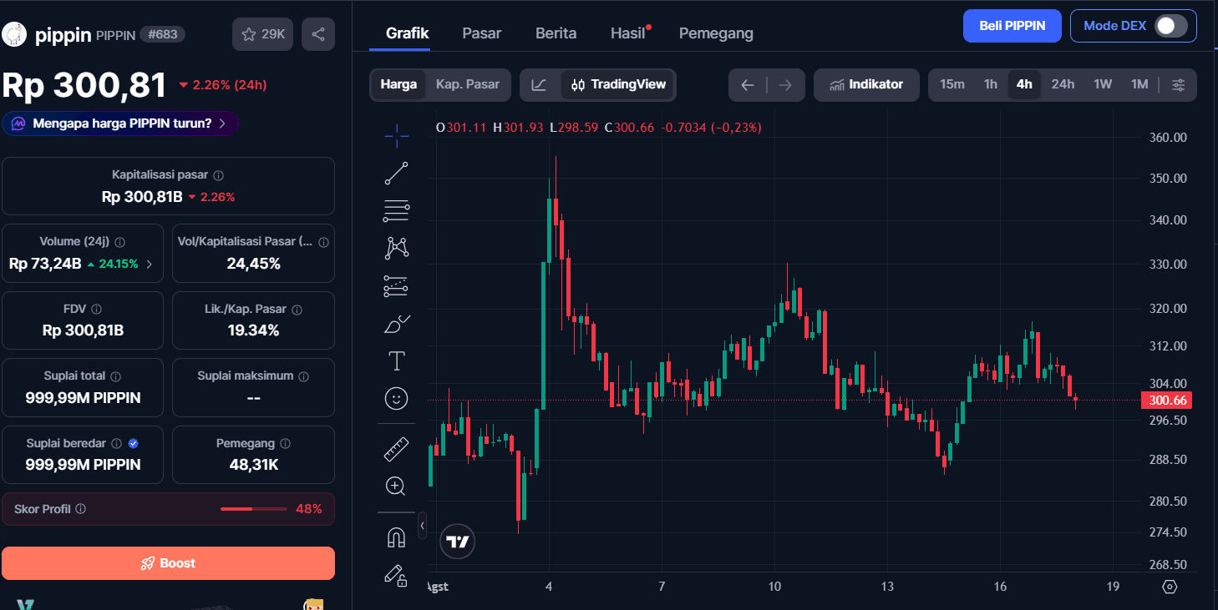Open the Fibonacci retracement tool

pyautogui.click(x=396, y=211)
